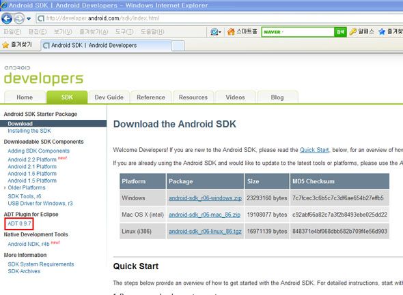Open the 도움말(H) menu

pos(152,32)
